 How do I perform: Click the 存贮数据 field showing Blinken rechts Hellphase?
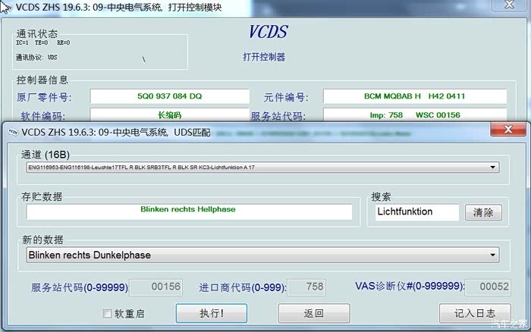pos(188,211)
